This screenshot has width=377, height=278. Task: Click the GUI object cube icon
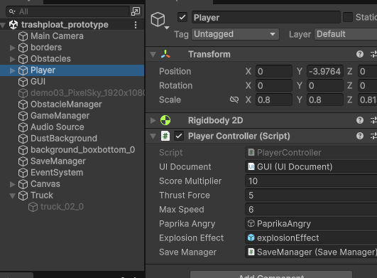point(23,82)
